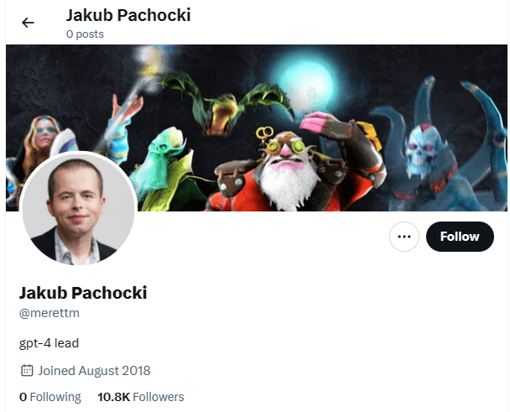510x412 pixels.
Task: Click the '0 posts' label in header
Action: tap(85, 34)
